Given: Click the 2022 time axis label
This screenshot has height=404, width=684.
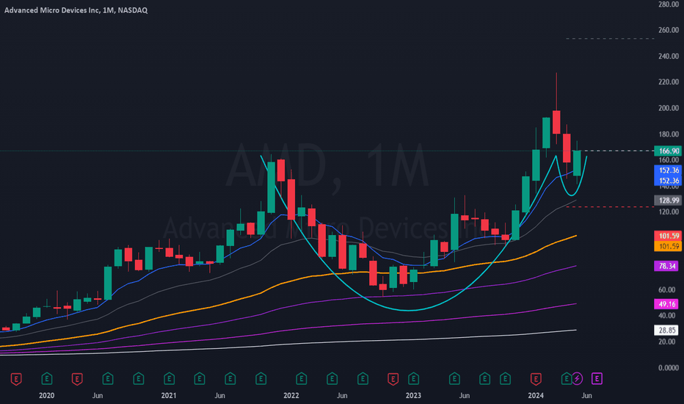Looking at the screenshot, I should tap(291, 395).
